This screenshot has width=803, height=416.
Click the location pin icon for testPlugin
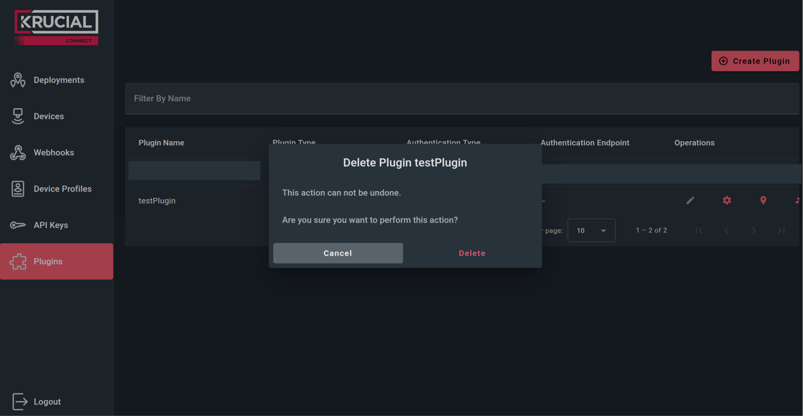[x=763, y=200]
